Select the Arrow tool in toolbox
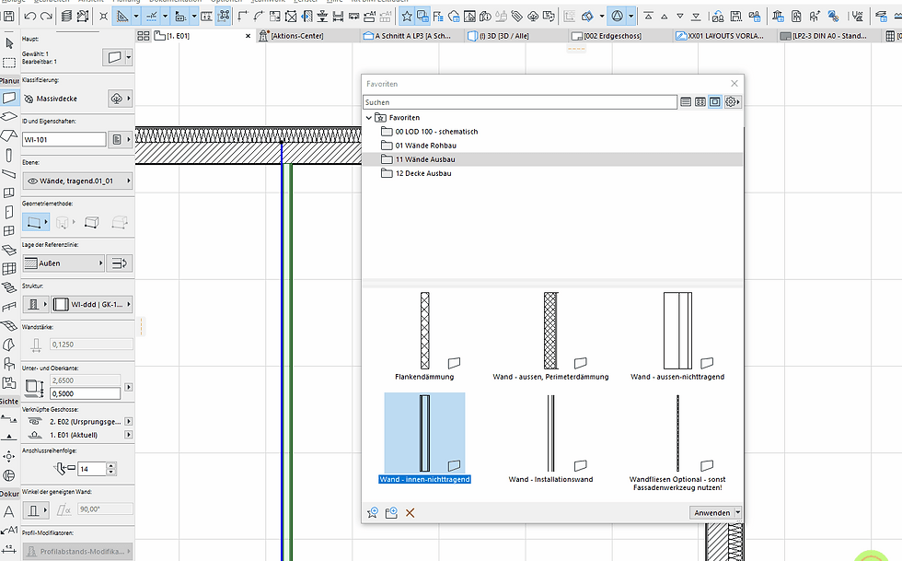Image resolution: width=902 pixels, height=561 pixels. tap(9, 43)
